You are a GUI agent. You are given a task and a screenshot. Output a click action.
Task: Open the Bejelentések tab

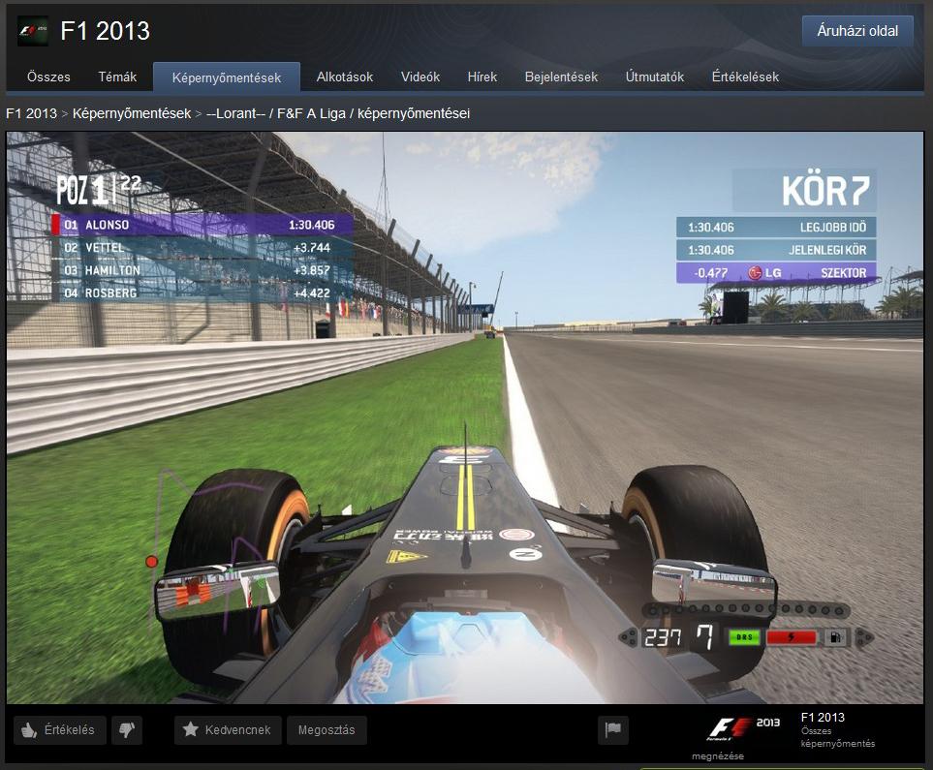(561, 77)
